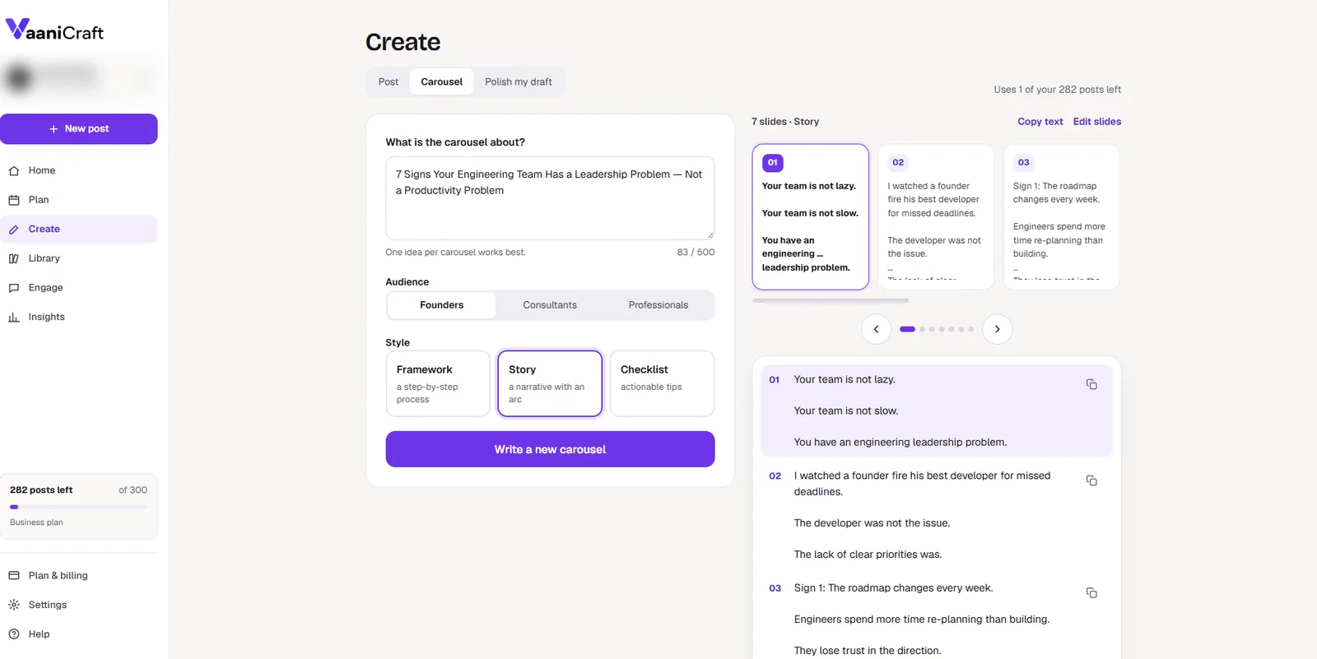Image resolution: width=1317 pixels, height=659 pixels.
Task: Go to next slide with right chevron
Action: click(x=998, y=329)
